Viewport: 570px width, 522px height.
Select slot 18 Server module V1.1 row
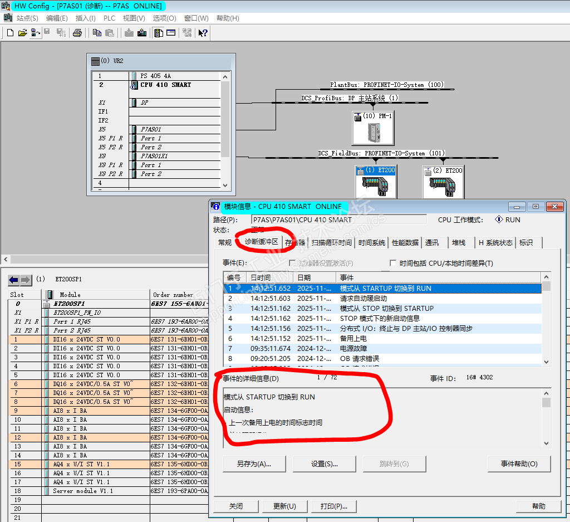pyautogui.click(x=108, y=491)
